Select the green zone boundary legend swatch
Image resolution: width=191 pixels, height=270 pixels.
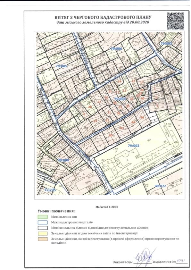pos(43,217)
